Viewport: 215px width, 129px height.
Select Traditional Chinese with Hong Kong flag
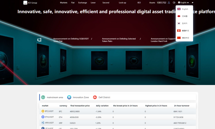click(184, 31)
